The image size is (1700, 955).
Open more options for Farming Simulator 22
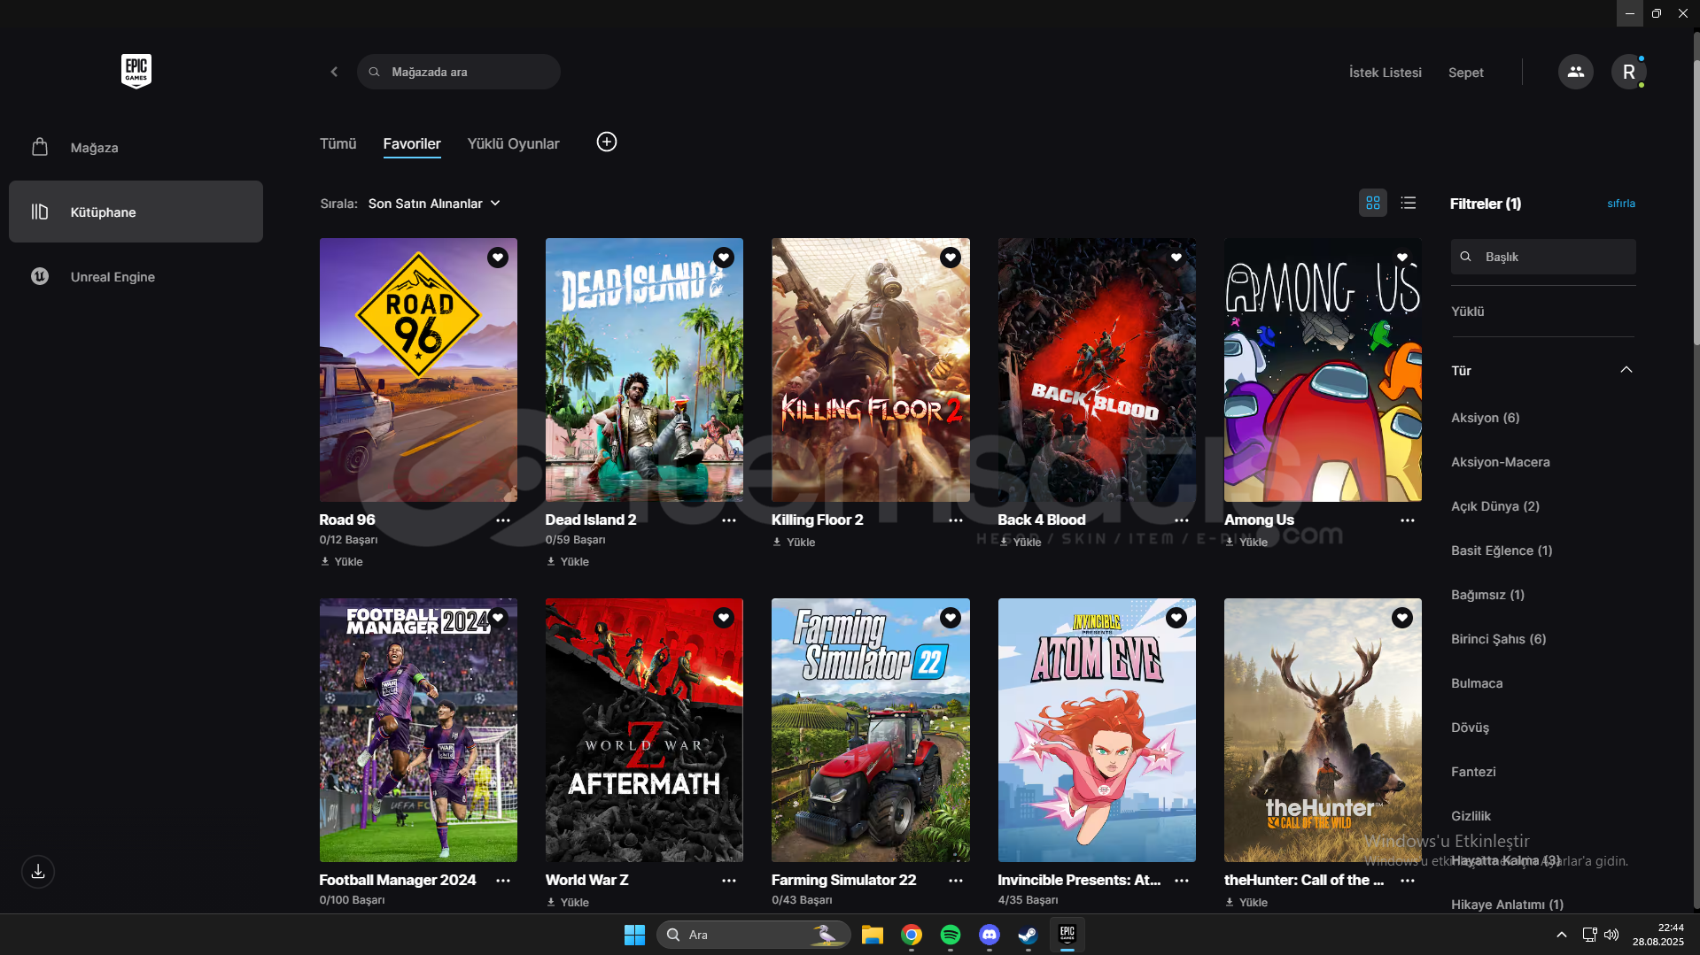coord(956,881)
